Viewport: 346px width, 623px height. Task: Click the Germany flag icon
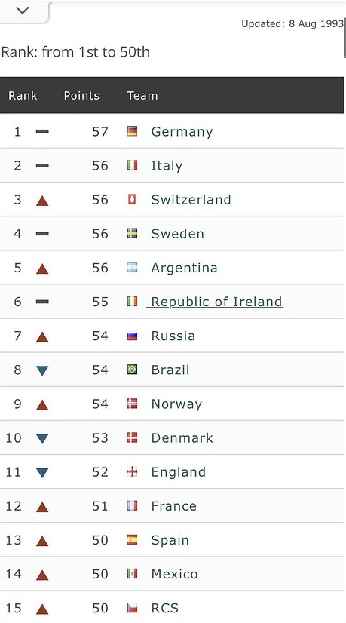(x=132, y=131)
